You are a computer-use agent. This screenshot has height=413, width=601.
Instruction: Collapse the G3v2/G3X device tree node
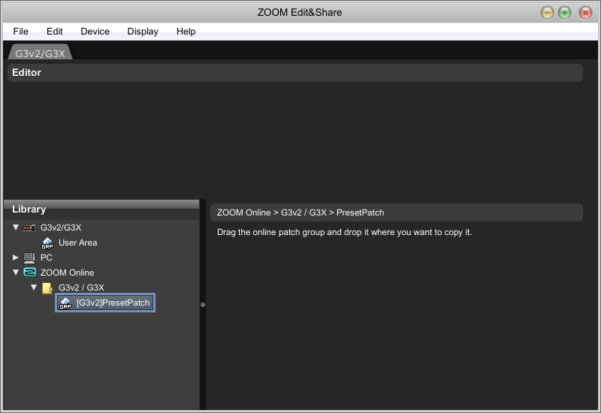coord(16,228)
